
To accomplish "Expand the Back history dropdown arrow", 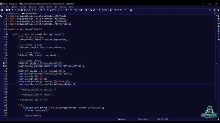I will (x=123, y=10).
